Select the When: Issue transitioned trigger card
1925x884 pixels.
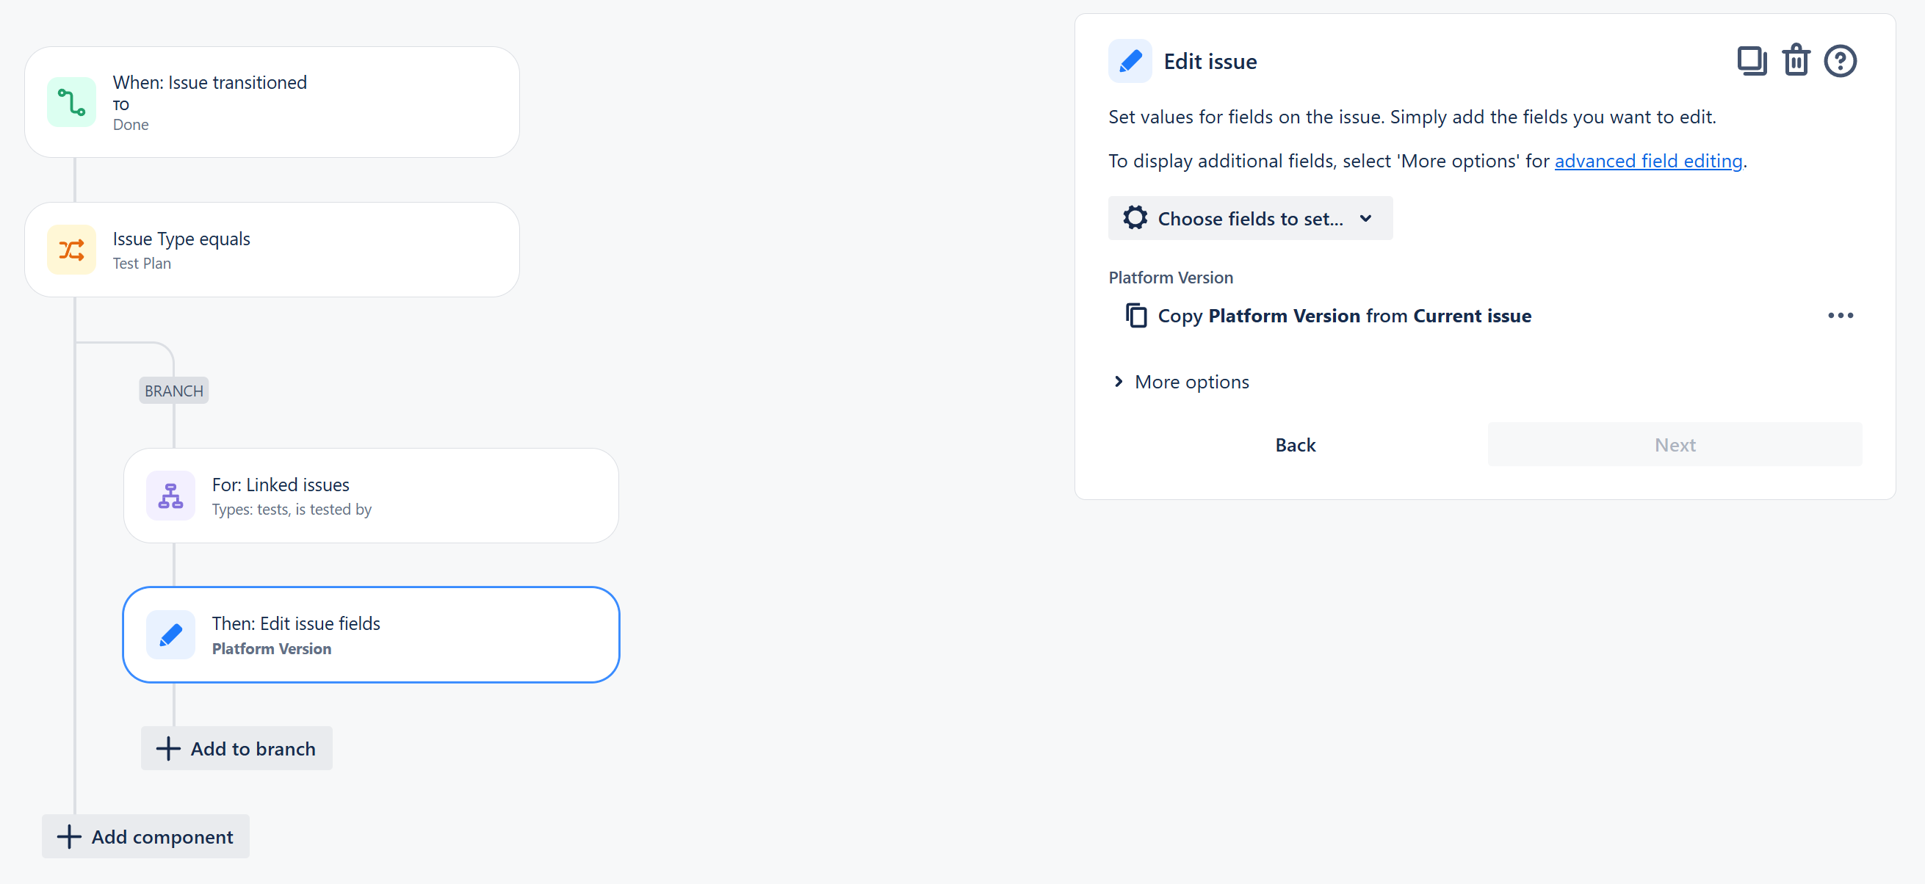[x=271, y=102]
